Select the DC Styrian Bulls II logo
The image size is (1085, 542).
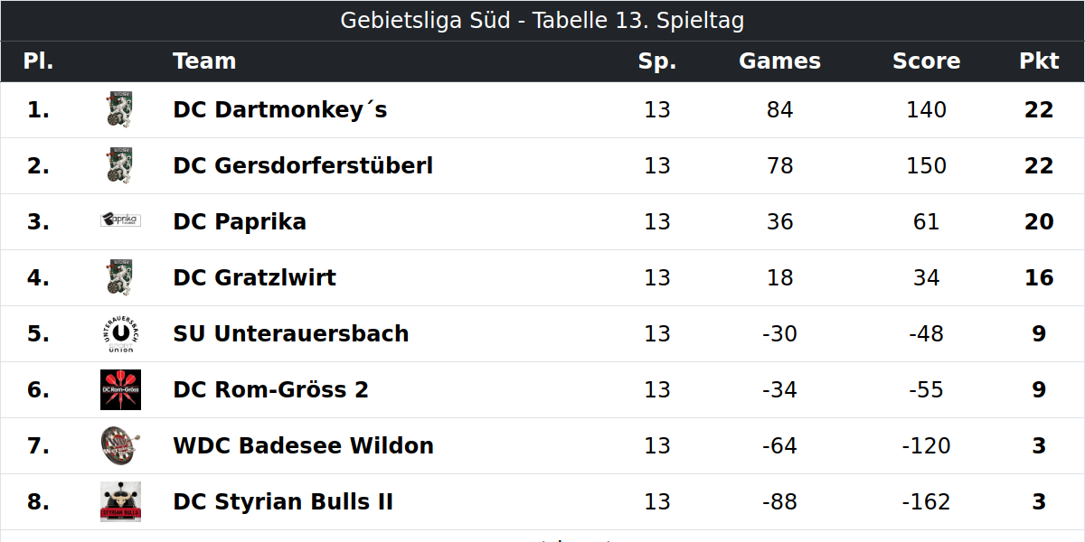point(120,502)
